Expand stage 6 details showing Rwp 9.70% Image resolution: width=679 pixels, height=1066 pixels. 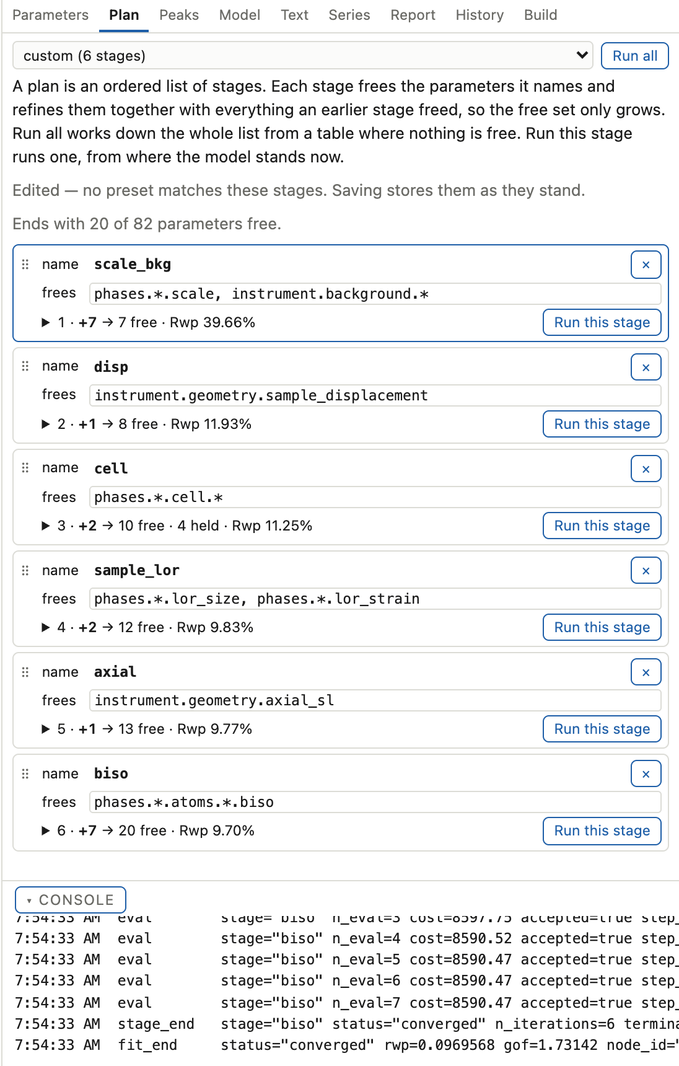(148, 830)
